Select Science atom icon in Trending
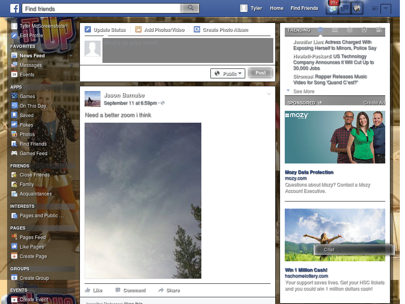 pyautogui.click(x=350, y=30)
